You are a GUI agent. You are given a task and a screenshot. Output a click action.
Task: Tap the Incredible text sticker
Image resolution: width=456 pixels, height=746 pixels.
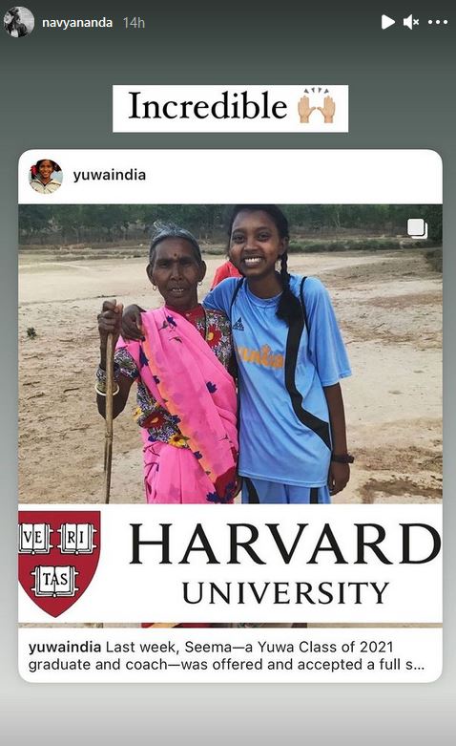tap(230, 109)
